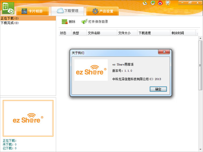Image resolution: width=203 pixels, height=152 pixels.
Task: Select the 正在下载(0) list item
Action: [28, 18]
